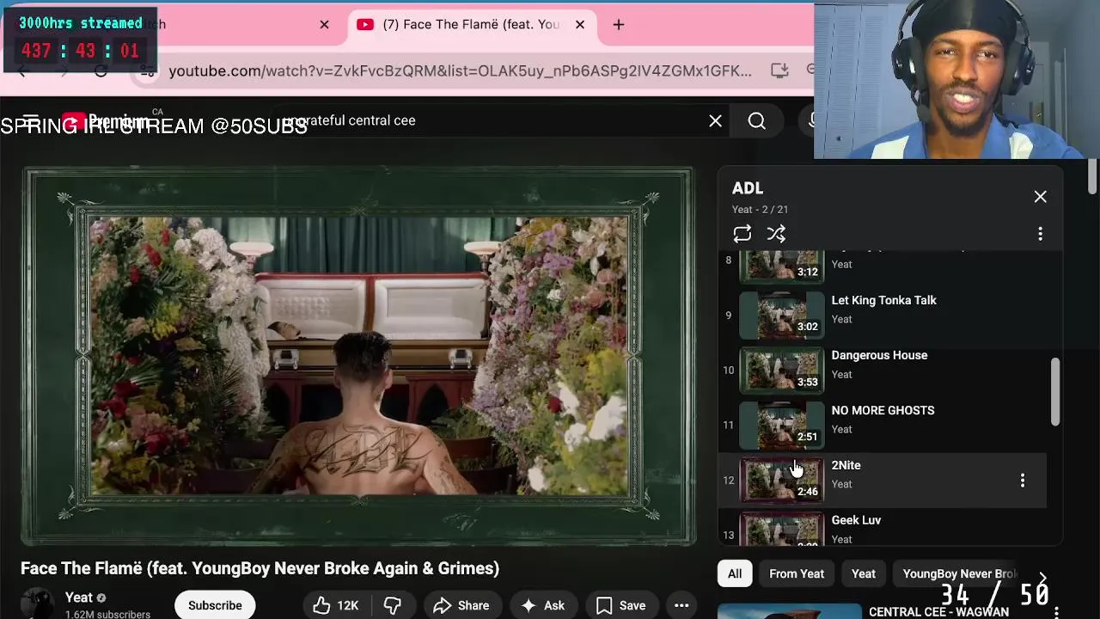Like the video with 12K likes
This screenshot has height=619, width=1100.
(x=336, y=605)
